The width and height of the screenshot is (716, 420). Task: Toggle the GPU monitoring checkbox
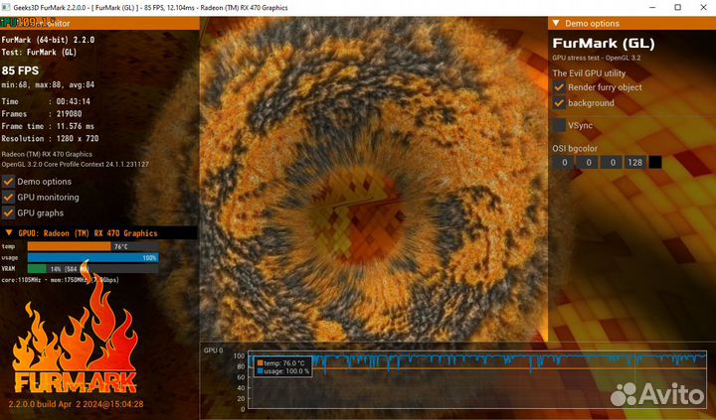[x=8, y=198]
